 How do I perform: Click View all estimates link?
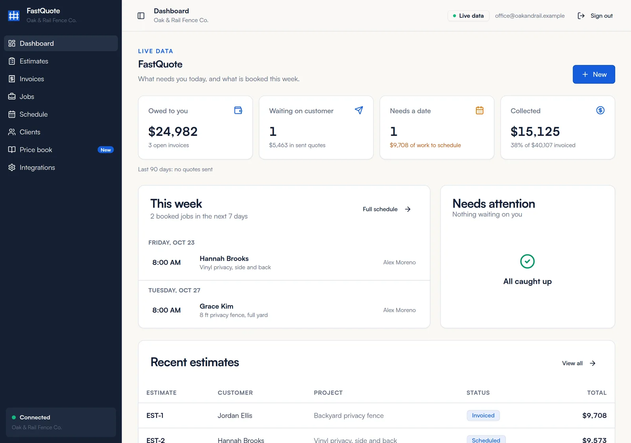pyautogui.click(x=579, y=363)
